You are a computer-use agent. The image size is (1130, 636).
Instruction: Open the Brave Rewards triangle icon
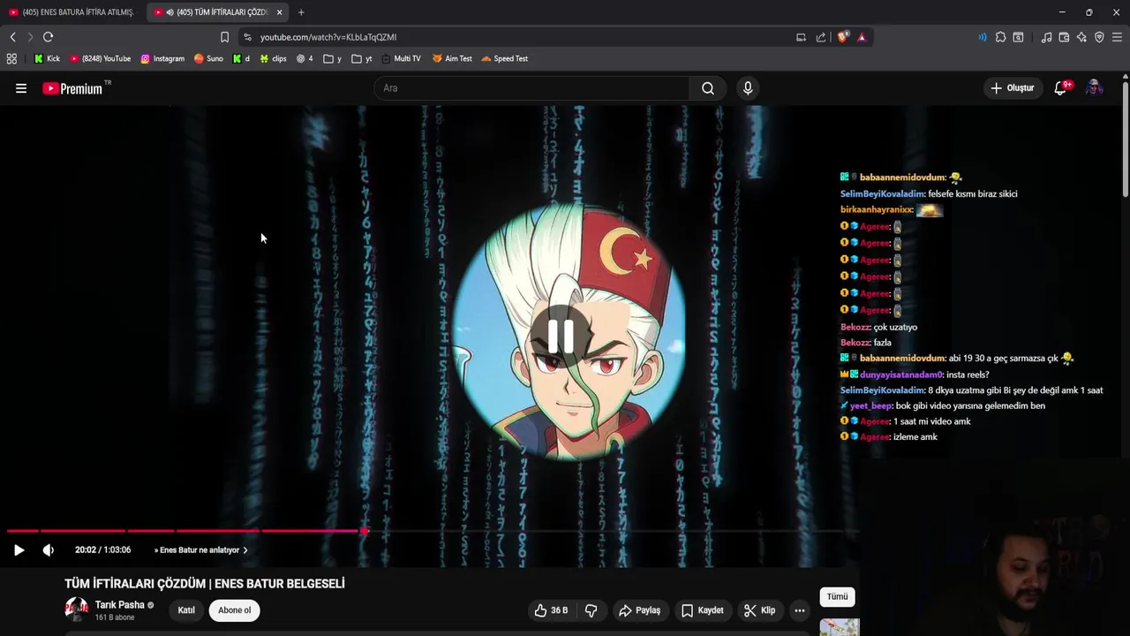[x=862, y=37]
